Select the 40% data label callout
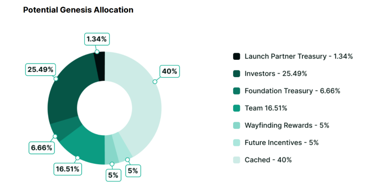 coord(169,71)
